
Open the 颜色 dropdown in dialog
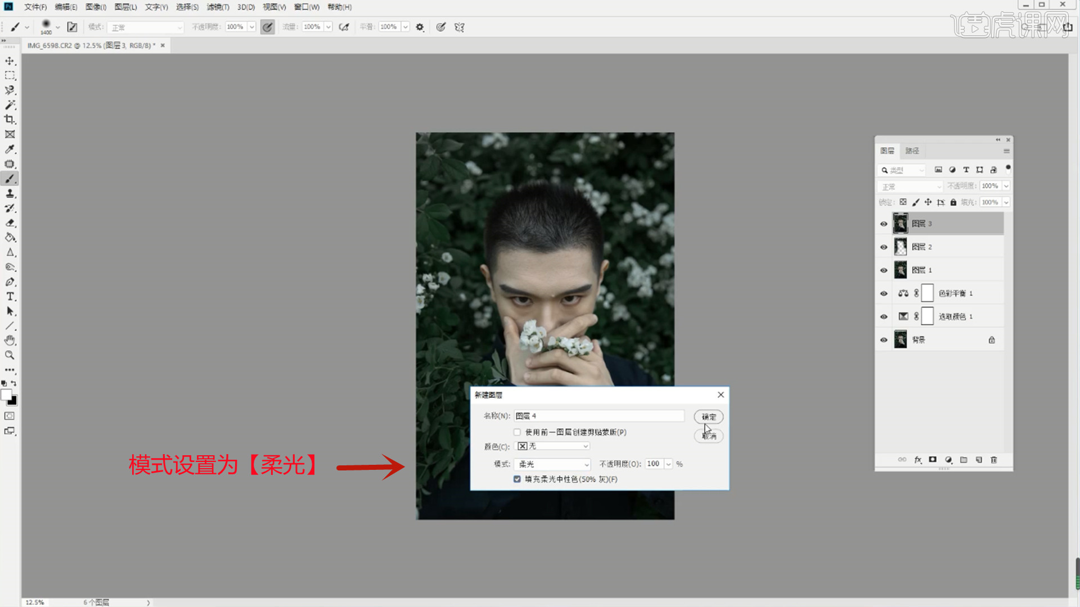(553, 446)
